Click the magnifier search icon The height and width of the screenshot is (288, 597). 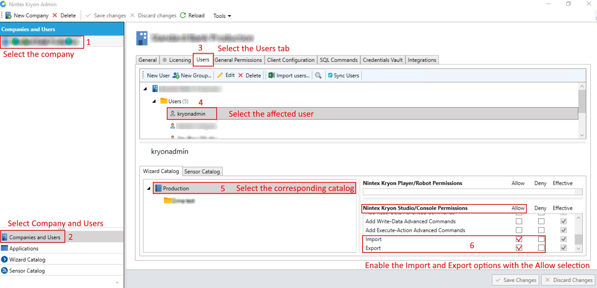pyautogui.click(x=318, y=75)
